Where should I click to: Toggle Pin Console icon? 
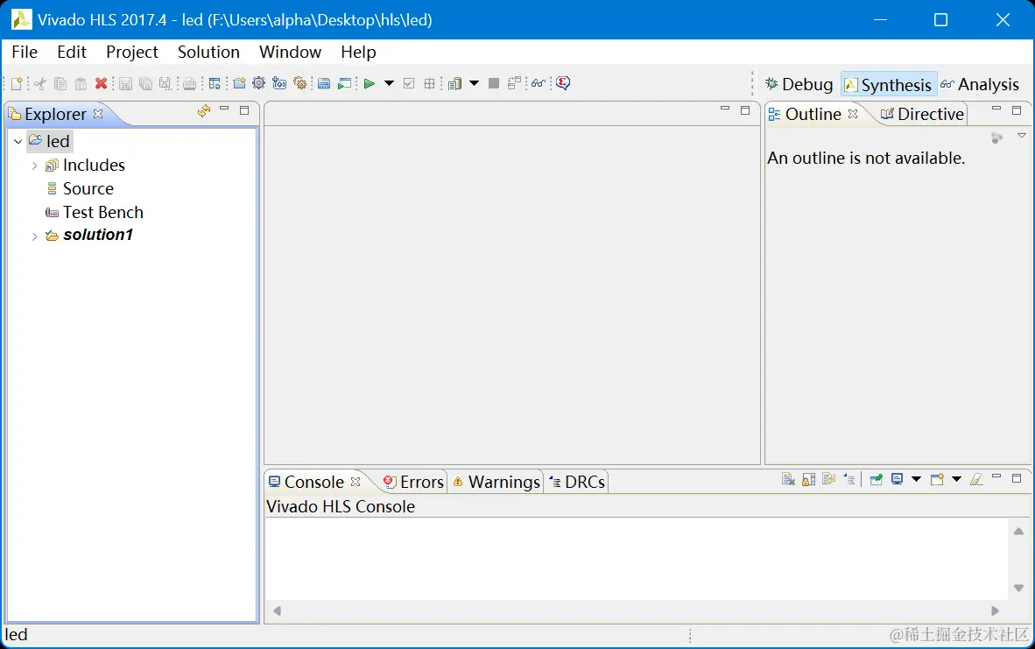pos(876,479)
